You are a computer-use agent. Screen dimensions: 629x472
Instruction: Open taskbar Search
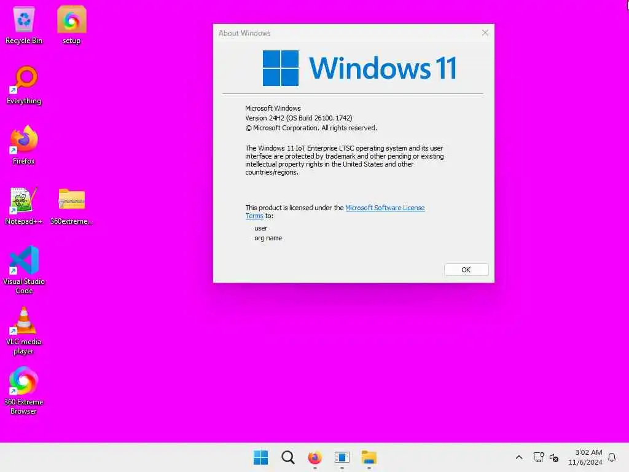tap(287, 457)
